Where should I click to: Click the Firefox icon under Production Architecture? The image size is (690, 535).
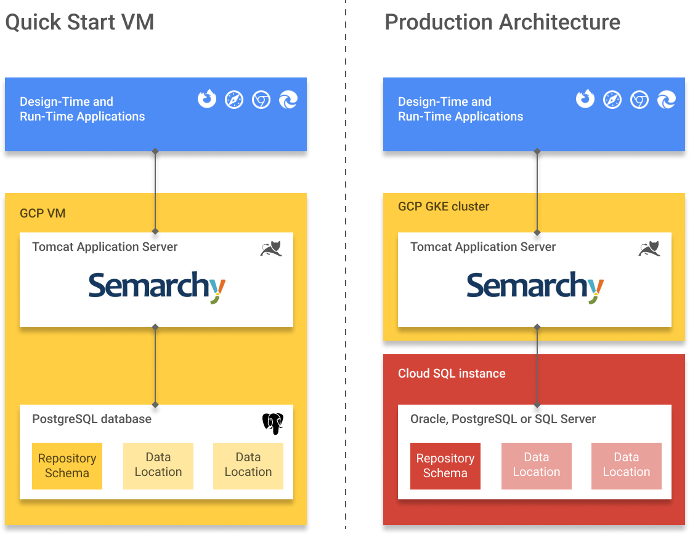click(x=585, y=99)
